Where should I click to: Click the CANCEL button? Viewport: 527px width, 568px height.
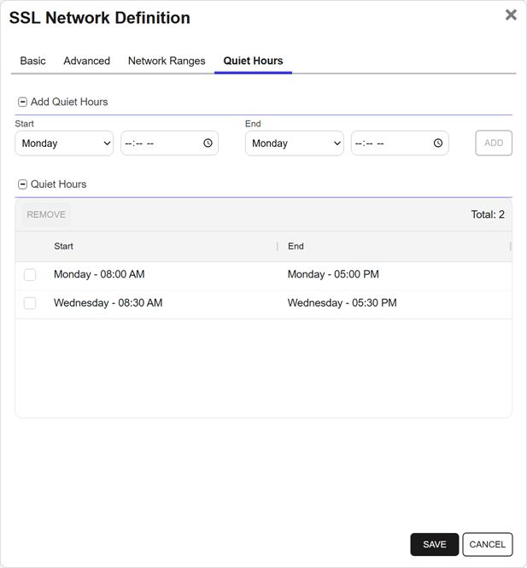pyautogui.click(x=488, y=544)
